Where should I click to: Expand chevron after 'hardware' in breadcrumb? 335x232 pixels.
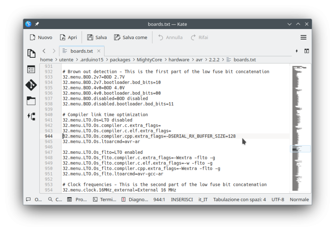(x=193, y=60)
